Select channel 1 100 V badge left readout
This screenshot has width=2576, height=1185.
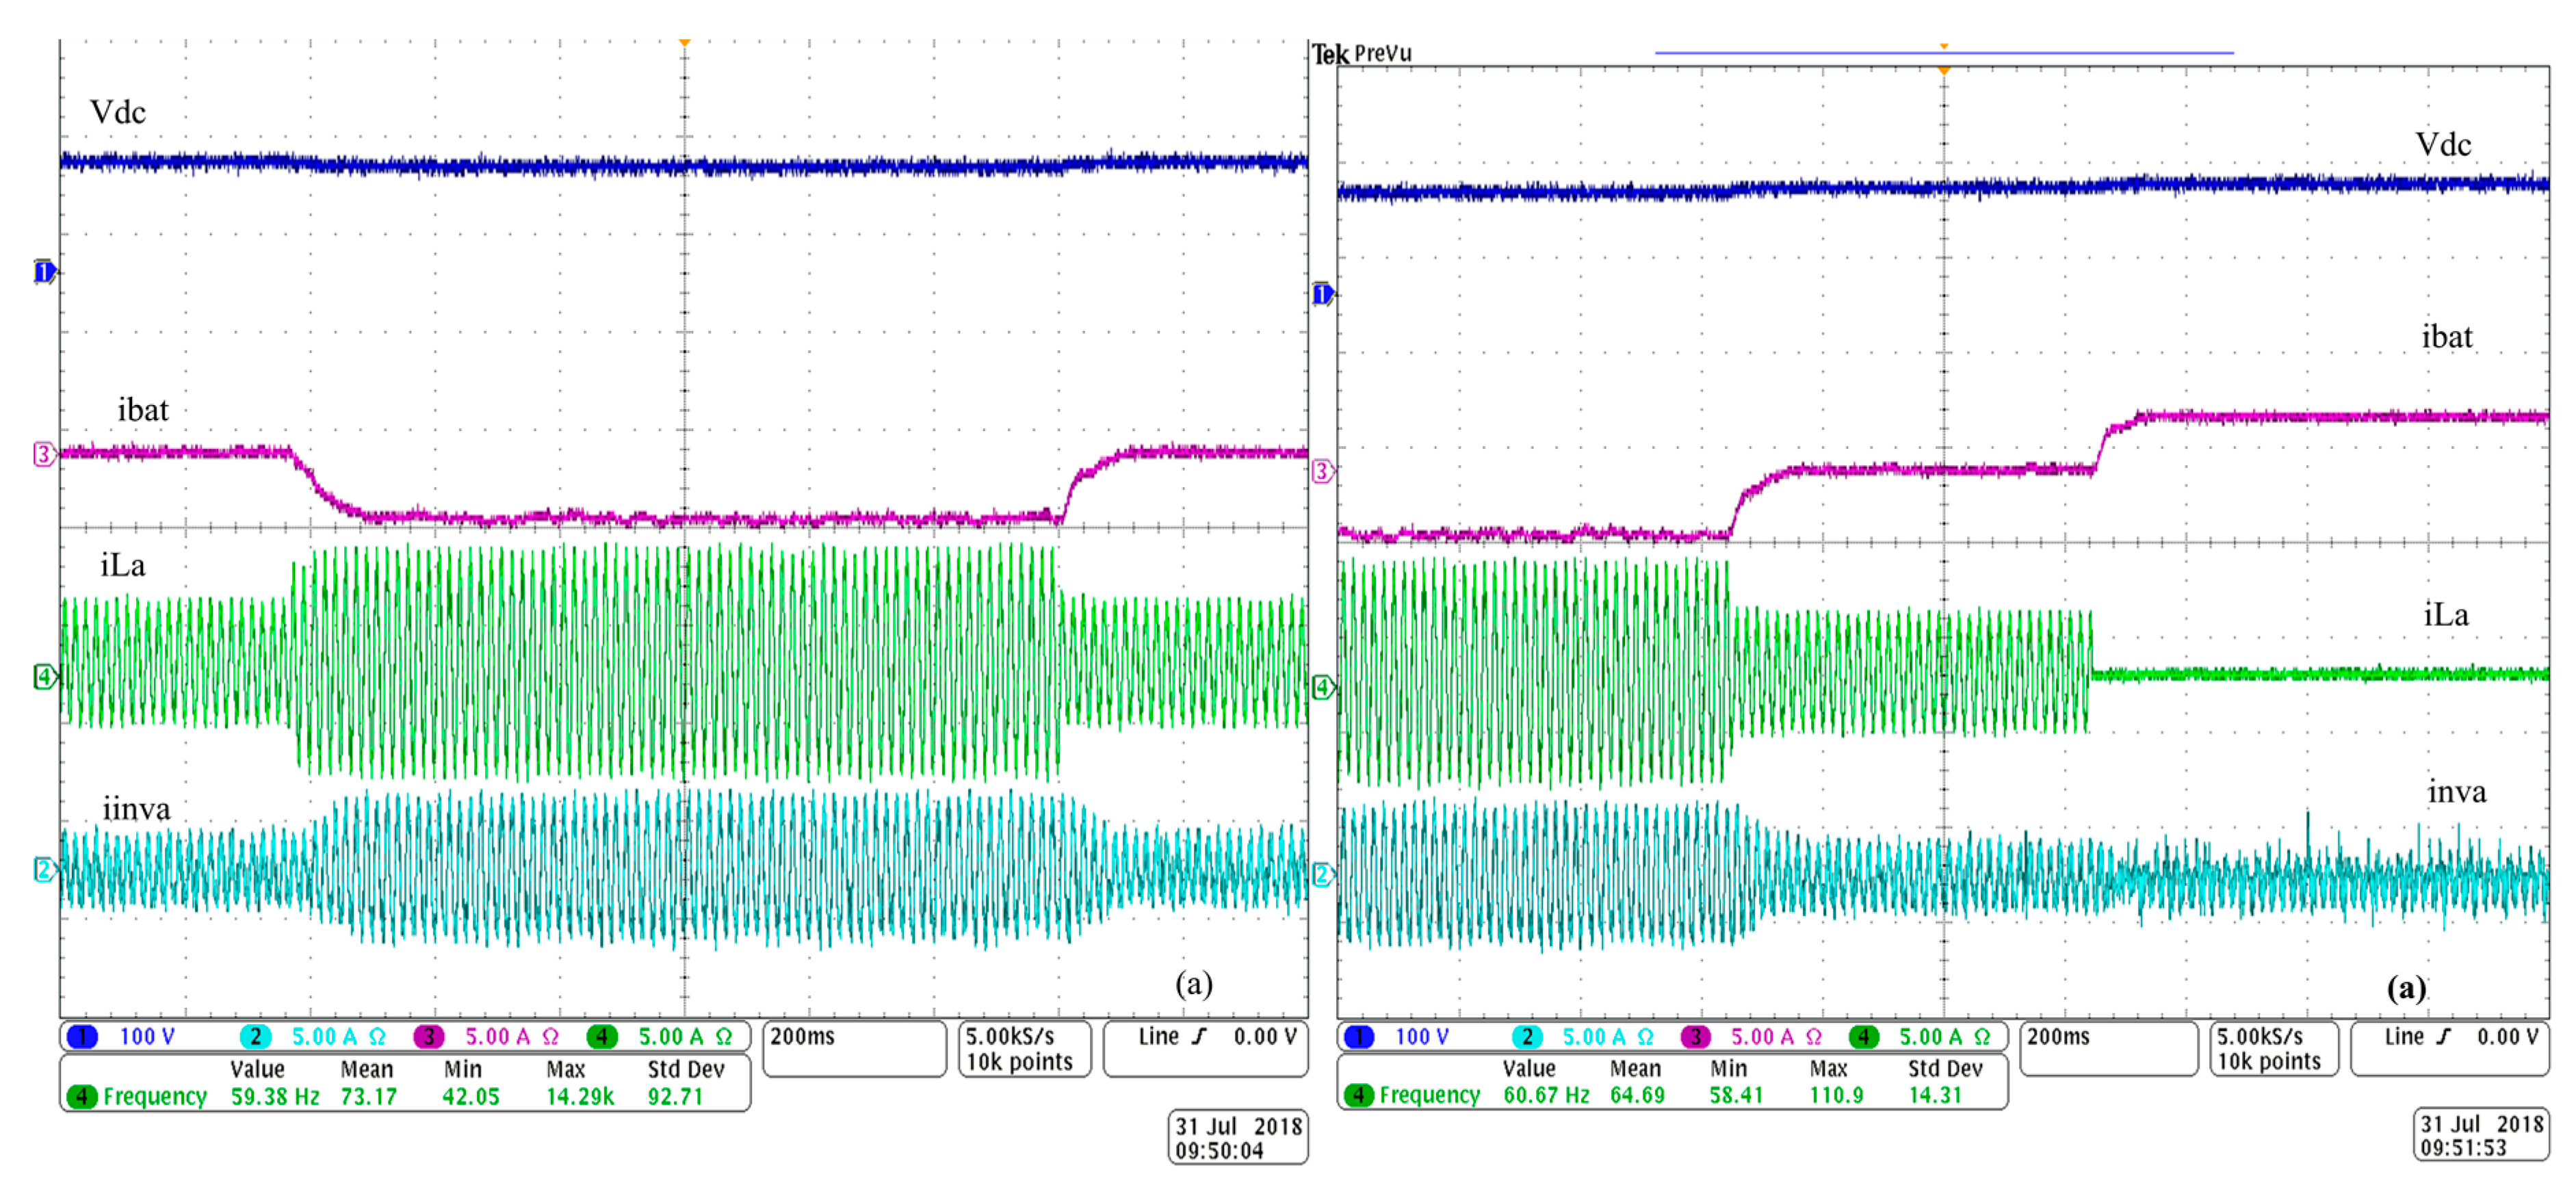tap(84, 1036)
